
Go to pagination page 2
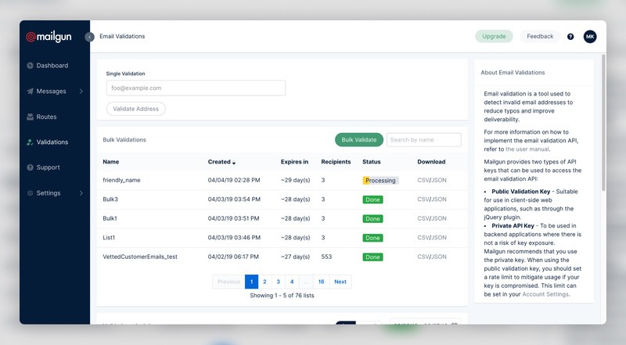(264, 282)
